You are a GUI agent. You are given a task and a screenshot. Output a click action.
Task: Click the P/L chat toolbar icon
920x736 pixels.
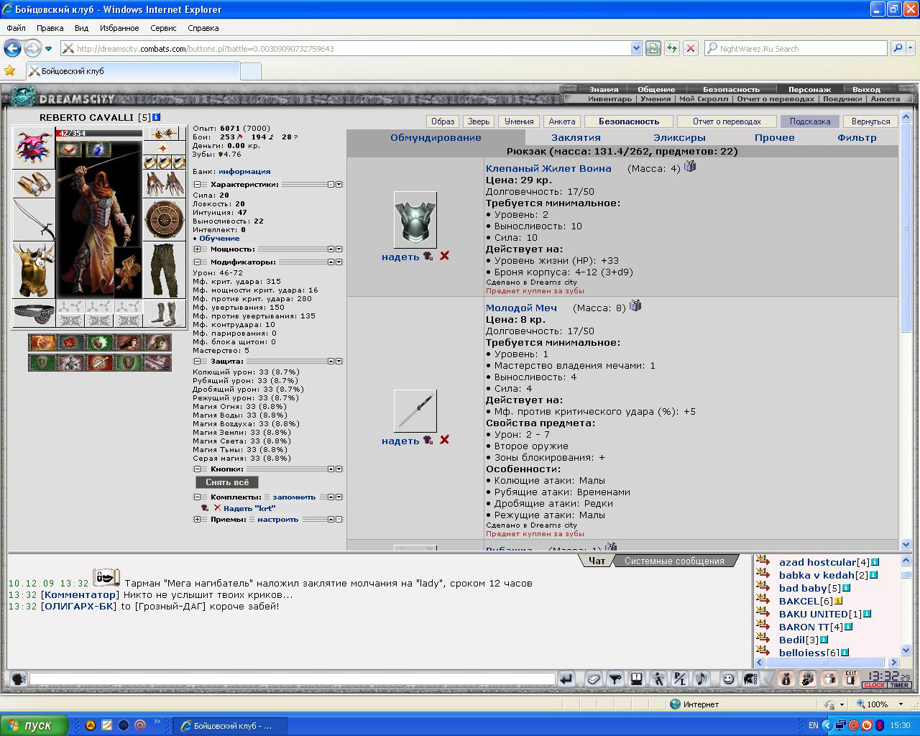(x=679, y=678)
